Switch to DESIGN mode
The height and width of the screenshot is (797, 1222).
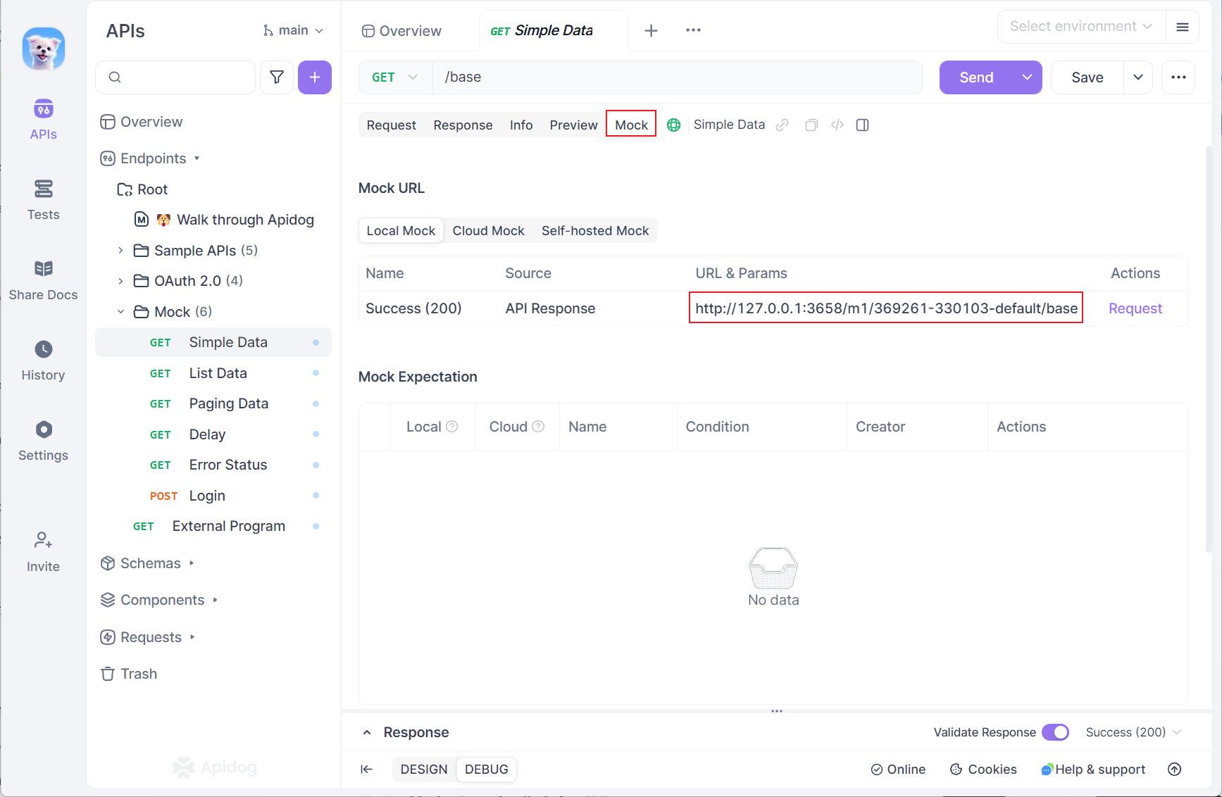[424, 770]
